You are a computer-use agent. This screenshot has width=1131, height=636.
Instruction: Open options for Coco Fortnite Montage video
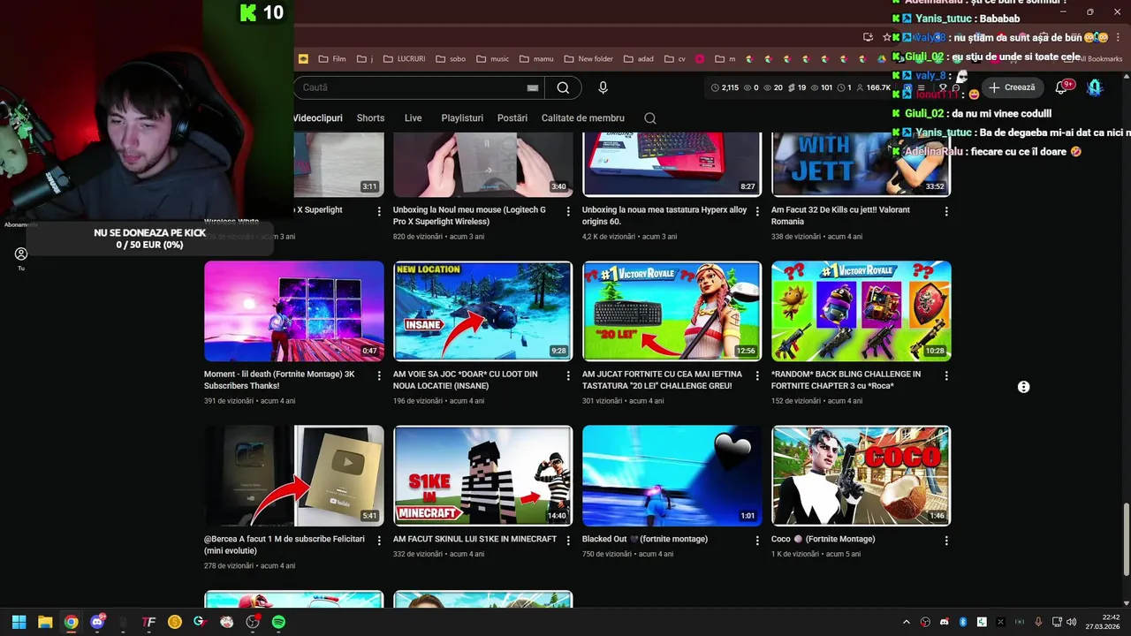946,541
